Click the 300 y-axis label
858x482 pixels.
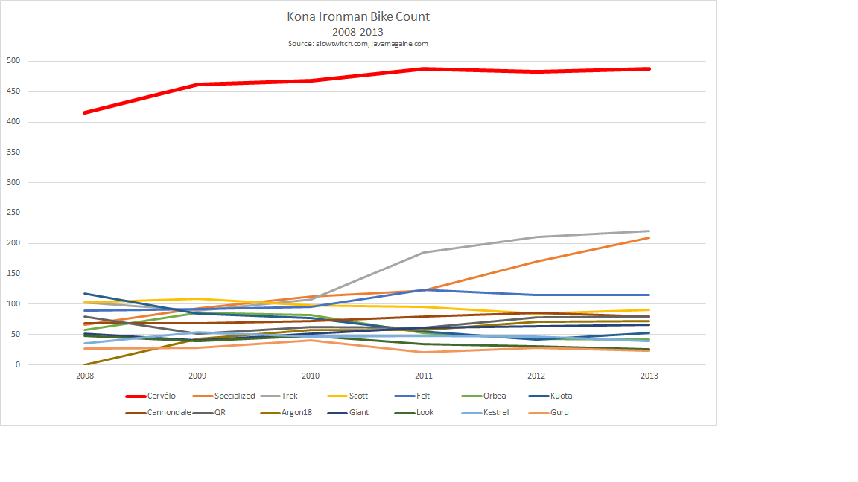coord(13,182)
